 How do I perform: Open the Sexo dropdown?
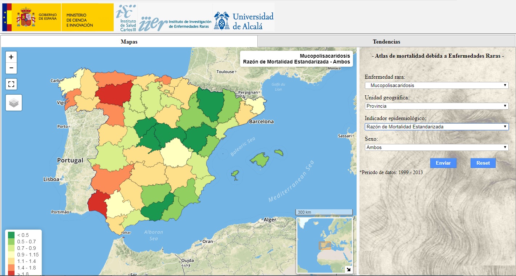coord(436,147)
